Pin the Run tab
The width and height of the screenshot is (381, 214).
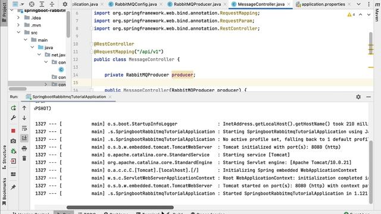click(13, 187)
